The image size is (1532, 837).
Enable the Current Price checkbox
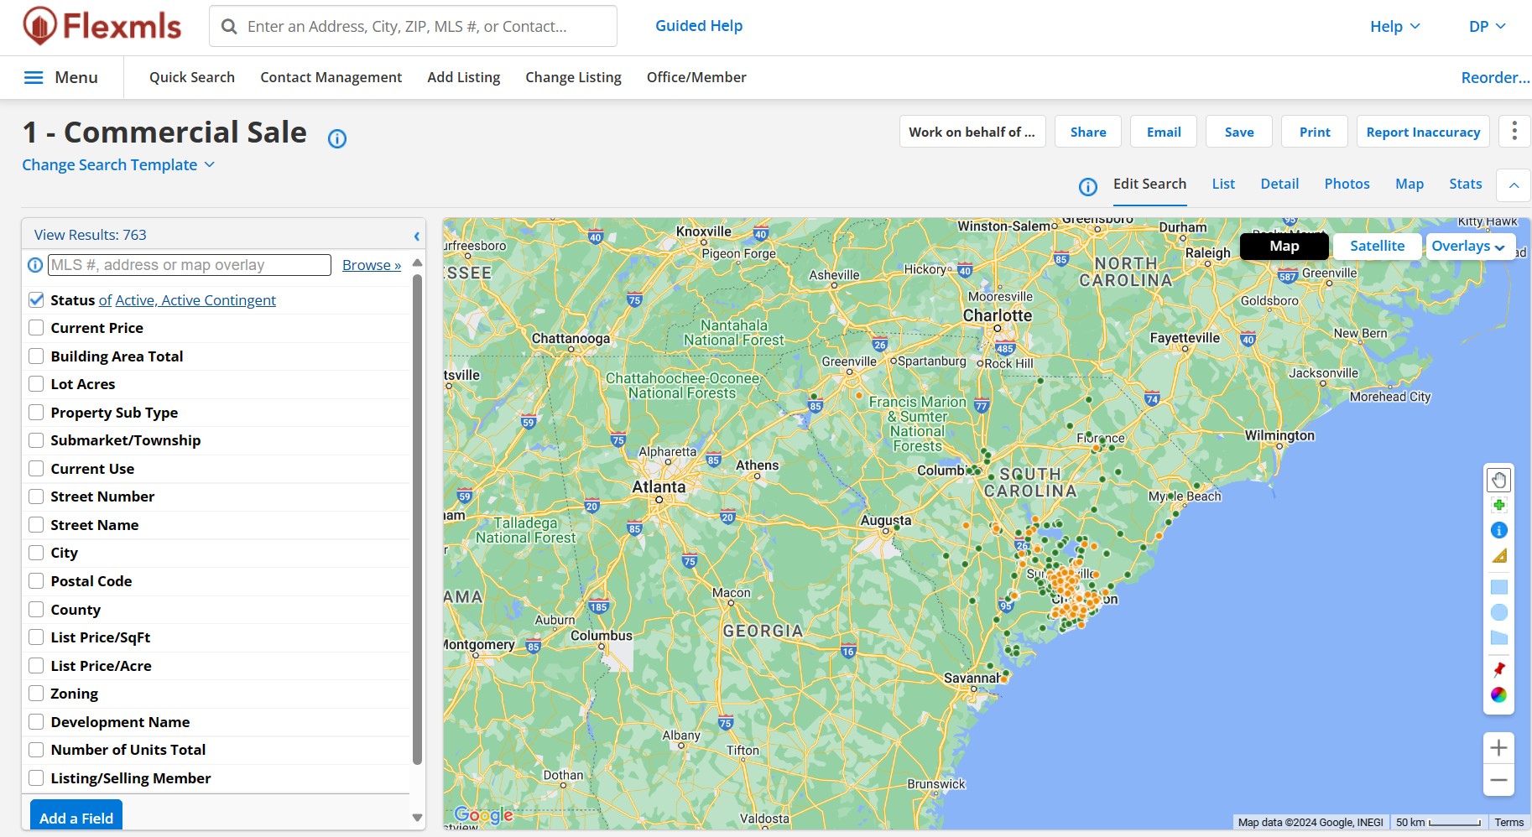[x=36, y=328]
